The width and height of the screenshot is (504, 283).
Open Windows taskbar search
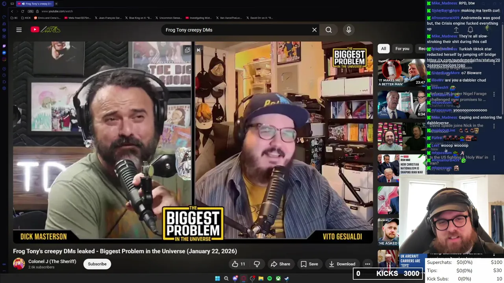click(x=226, y=278)
